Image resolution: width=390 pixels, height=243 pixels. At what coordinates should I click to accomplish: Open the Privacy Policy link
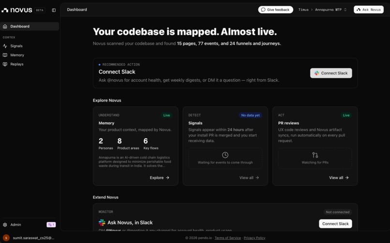click(255, 238)
